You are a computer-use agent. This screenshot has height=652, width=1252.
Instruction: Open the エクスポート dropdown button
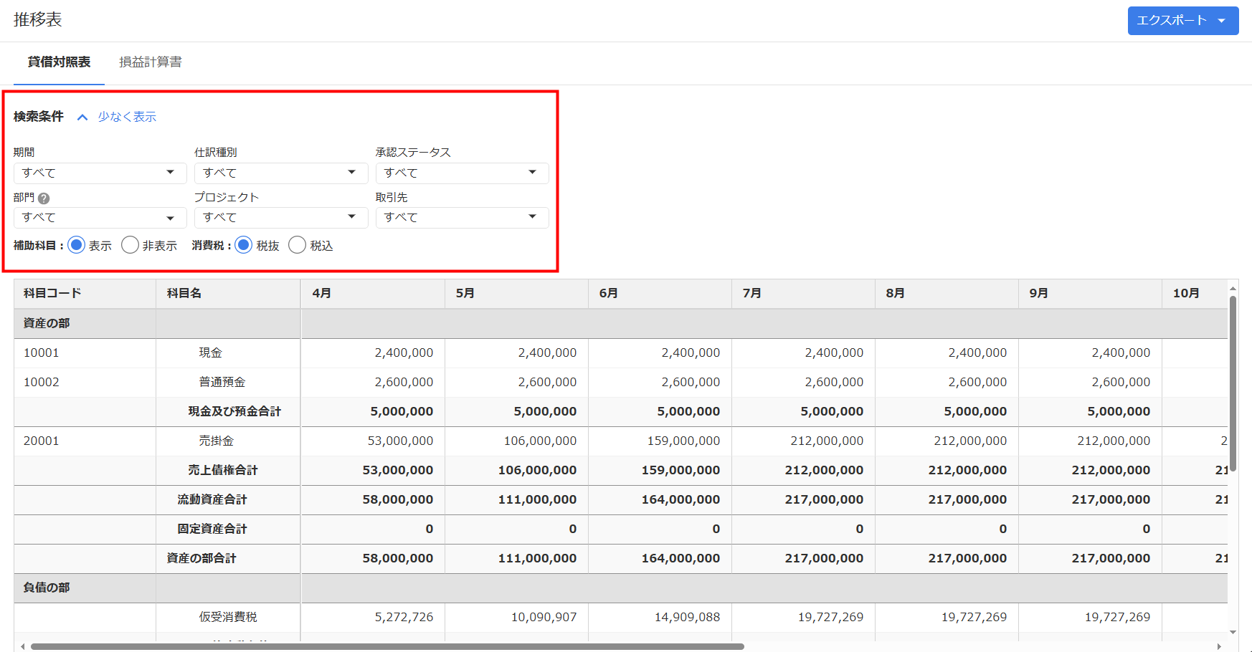1183,21
